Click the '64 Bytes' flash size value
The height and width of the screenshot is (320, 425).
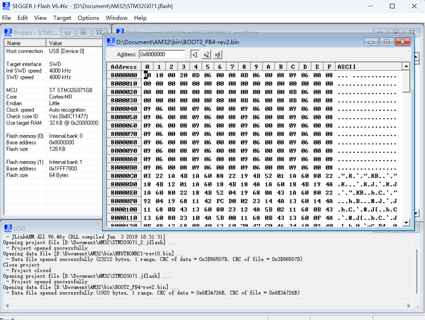point(59,175)
